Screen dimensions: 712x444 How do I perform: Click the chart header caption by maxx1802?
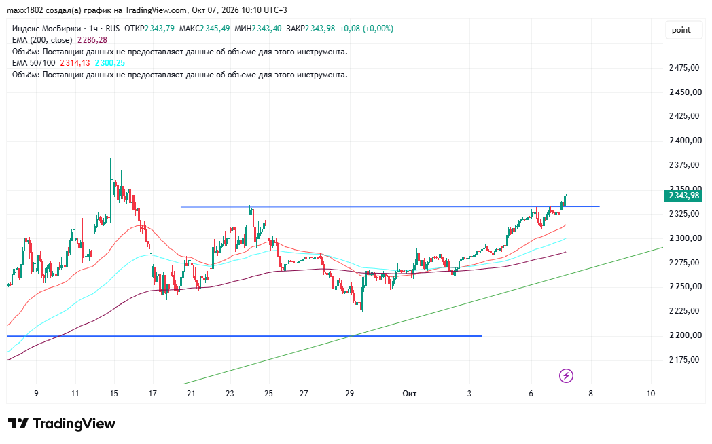(x=147, y=10)
